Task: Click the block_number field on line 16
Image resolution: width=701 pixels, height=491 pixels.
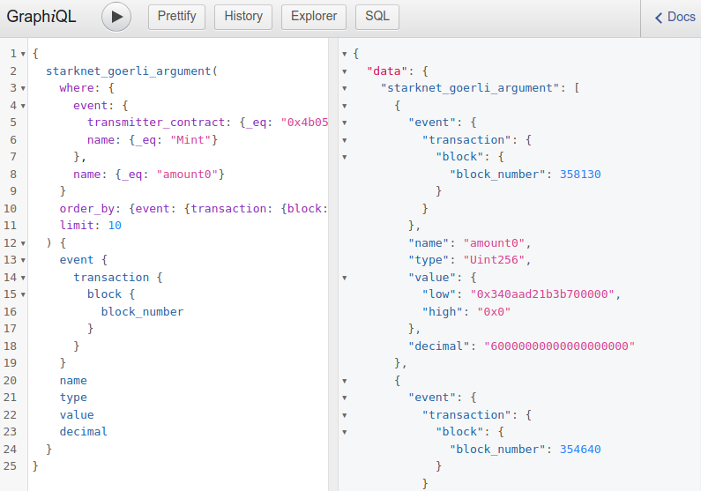Action: (x=142, y=312)
